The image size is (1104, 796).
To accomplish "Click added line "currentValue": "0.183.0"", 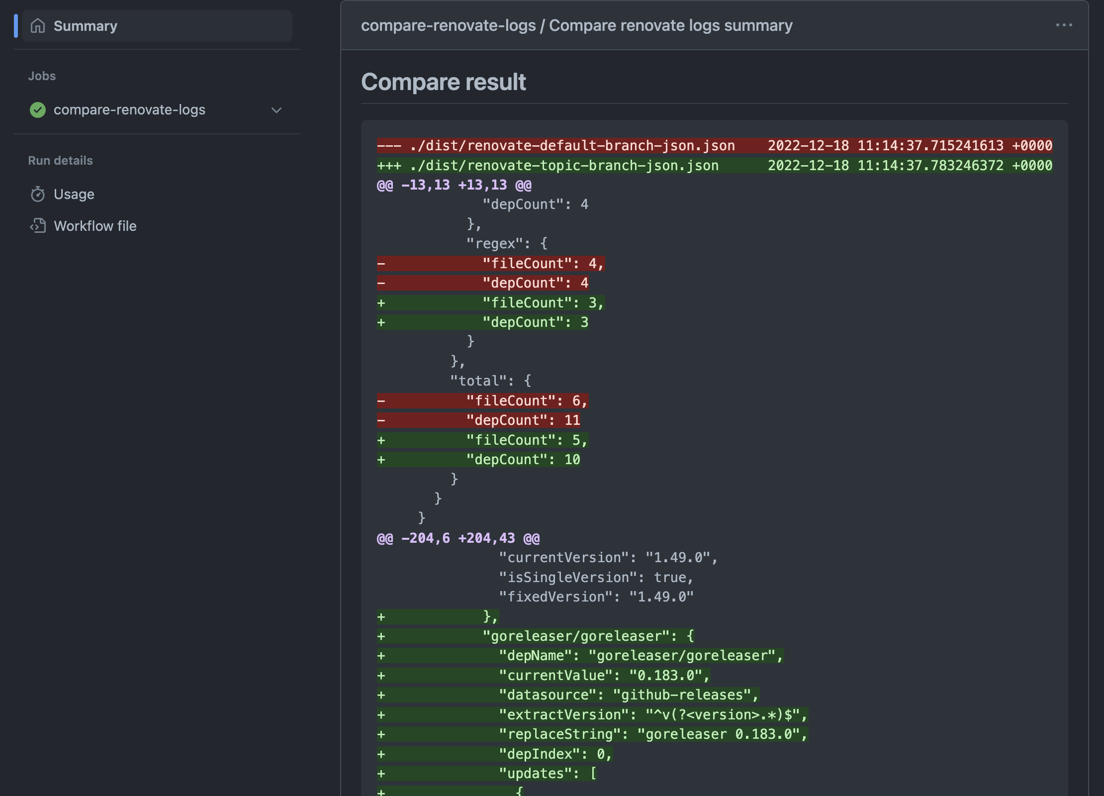I will tap(544, 676).
